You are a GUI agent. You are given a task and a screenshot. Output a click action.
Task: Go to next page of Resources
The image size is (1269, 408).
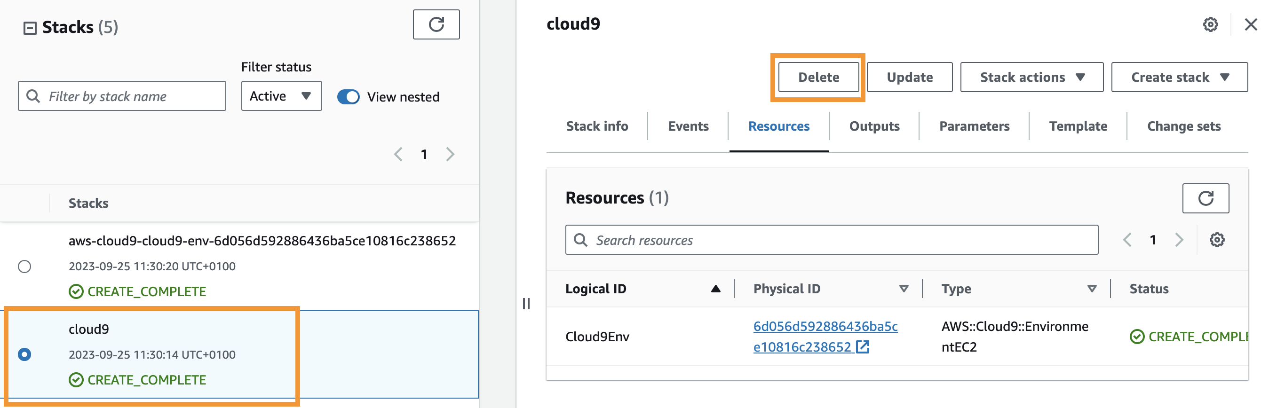click(1179, 240)
